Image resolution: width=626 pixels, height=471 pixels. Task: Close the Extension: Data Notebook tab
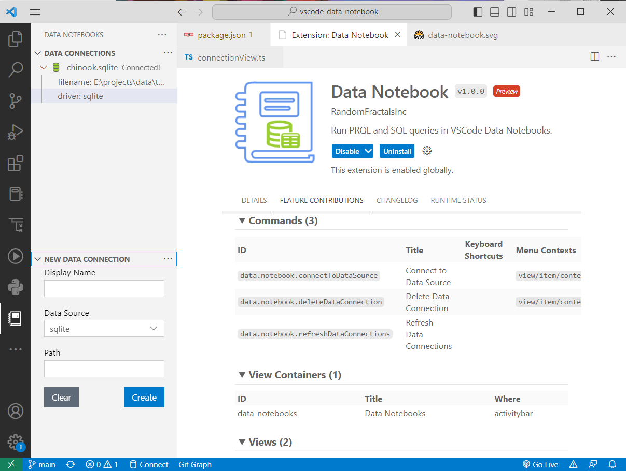(398, 35)
